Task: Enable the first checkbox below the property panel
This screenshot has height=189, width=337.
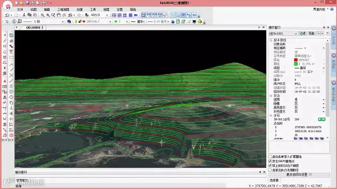Action: pos(269,157)
